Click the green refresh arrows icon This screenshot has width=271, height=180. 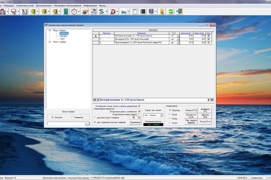coord(170,12)
